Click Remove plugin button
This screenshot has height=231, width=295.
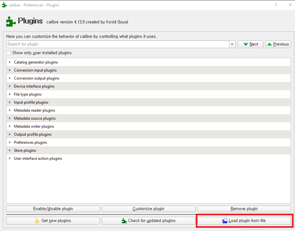(244, 209)
